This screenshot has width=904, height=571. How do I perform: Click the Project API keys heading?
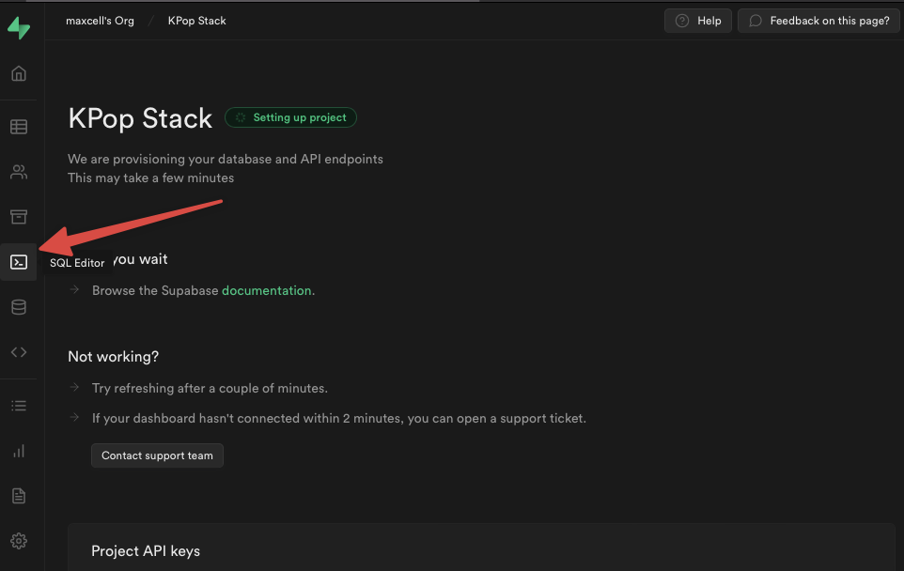point(146,551)
